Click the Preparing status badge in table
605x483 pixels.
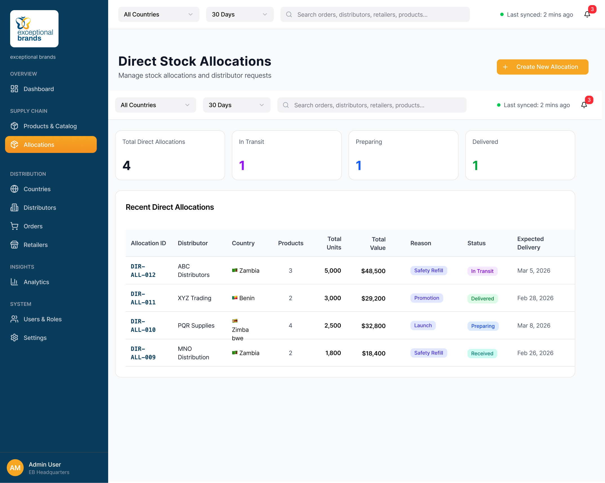[x=483, y=326]
